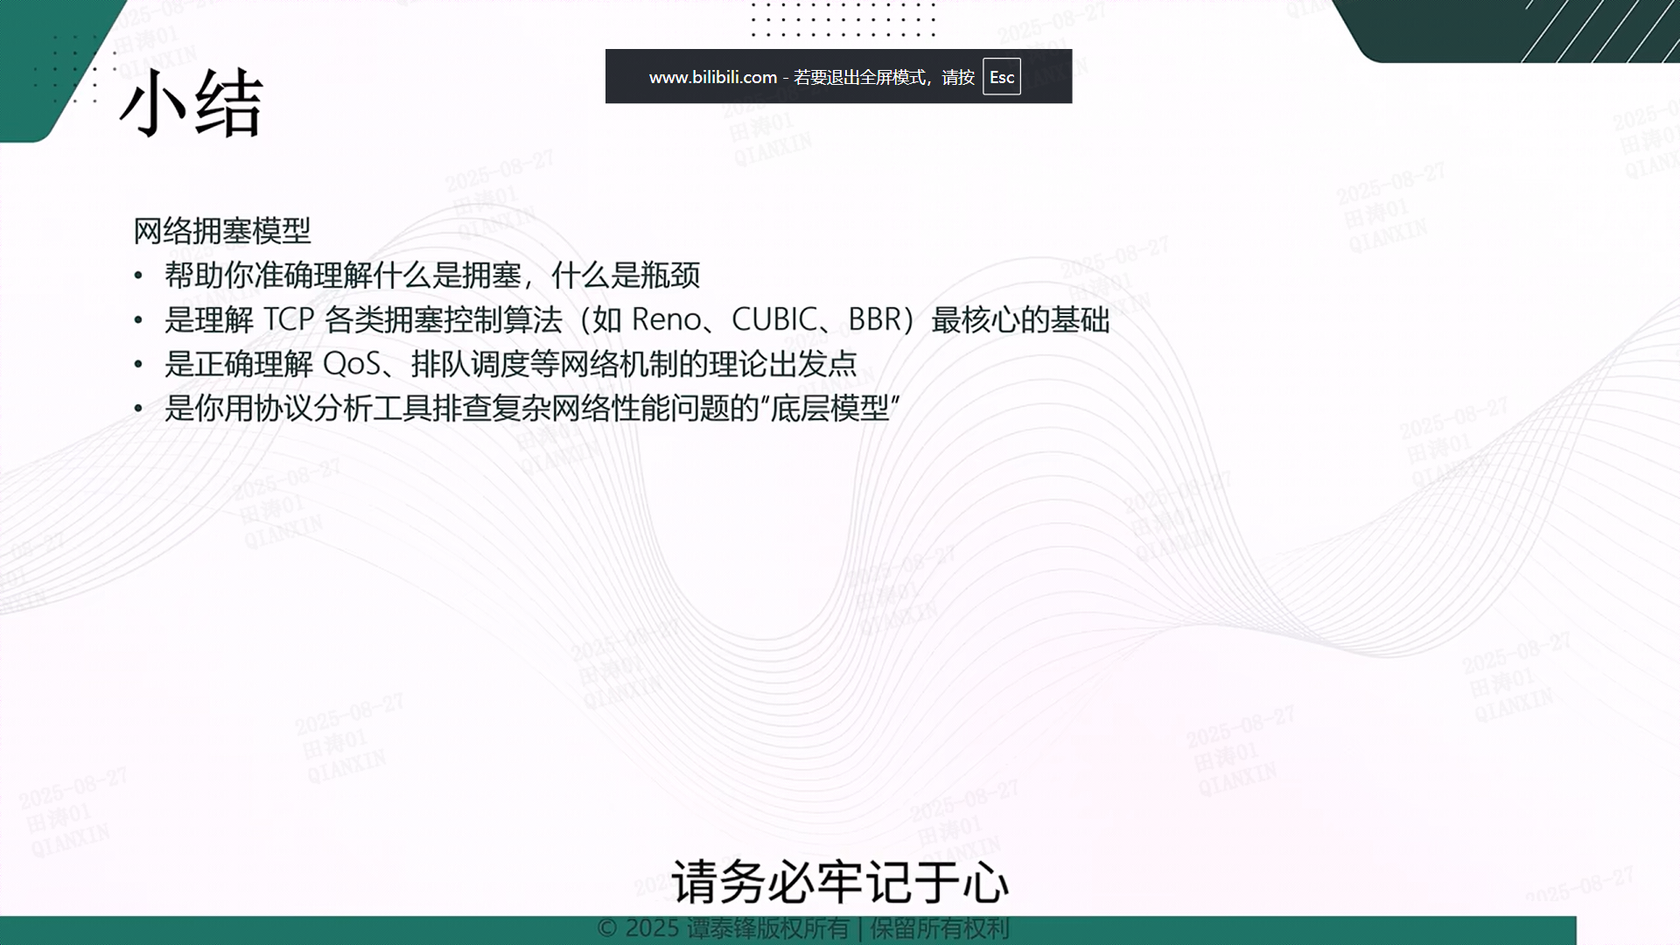Click the green footer bar at bottom left
The image size is (1680, 945).
click(175, 930)
